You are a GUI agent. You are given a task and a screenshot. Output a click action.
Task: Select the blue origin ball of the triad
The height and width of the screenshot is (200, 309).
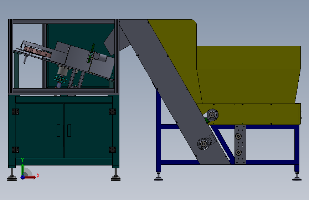[23, 177]
